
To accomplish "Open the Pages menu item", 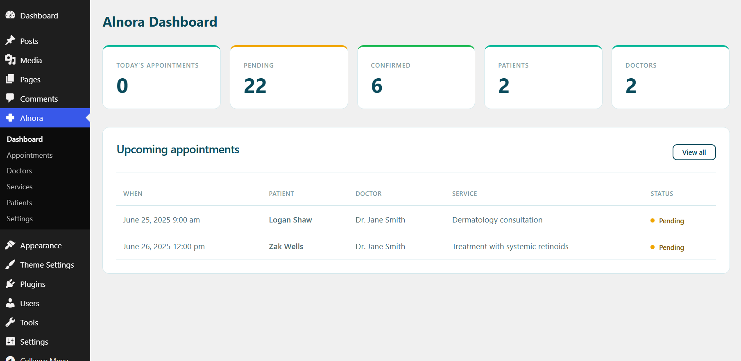I will point(45,79).
